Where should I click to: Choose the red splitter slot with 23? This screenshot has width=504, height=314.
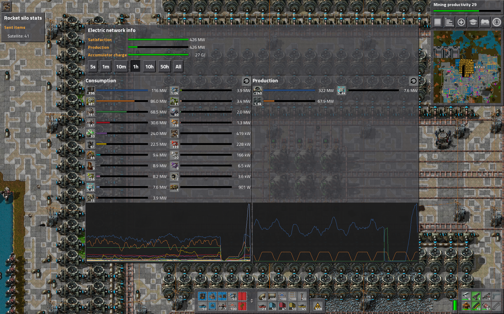(262, 306)
